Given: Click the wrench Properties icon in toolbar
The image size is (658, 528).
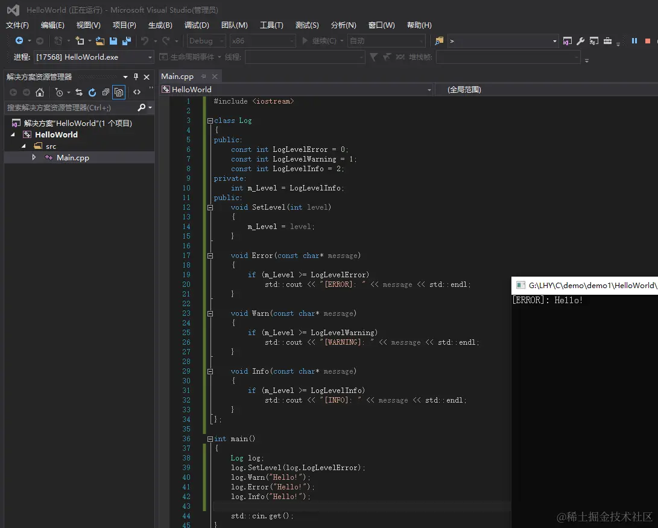Looking at the screenshot, I should [x=581, y=41].
